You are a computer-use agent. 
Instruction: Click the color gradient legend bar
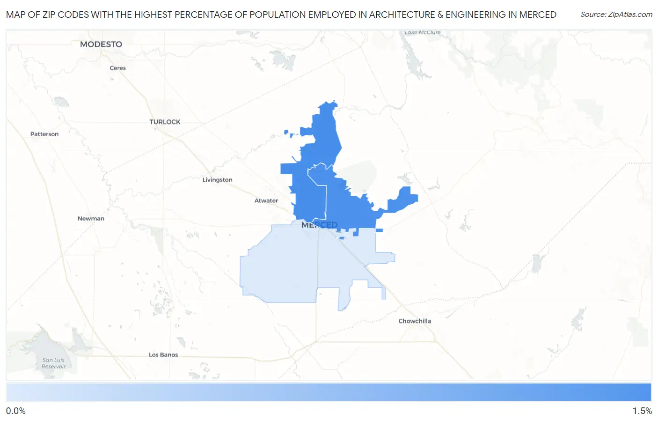[329, 392]
